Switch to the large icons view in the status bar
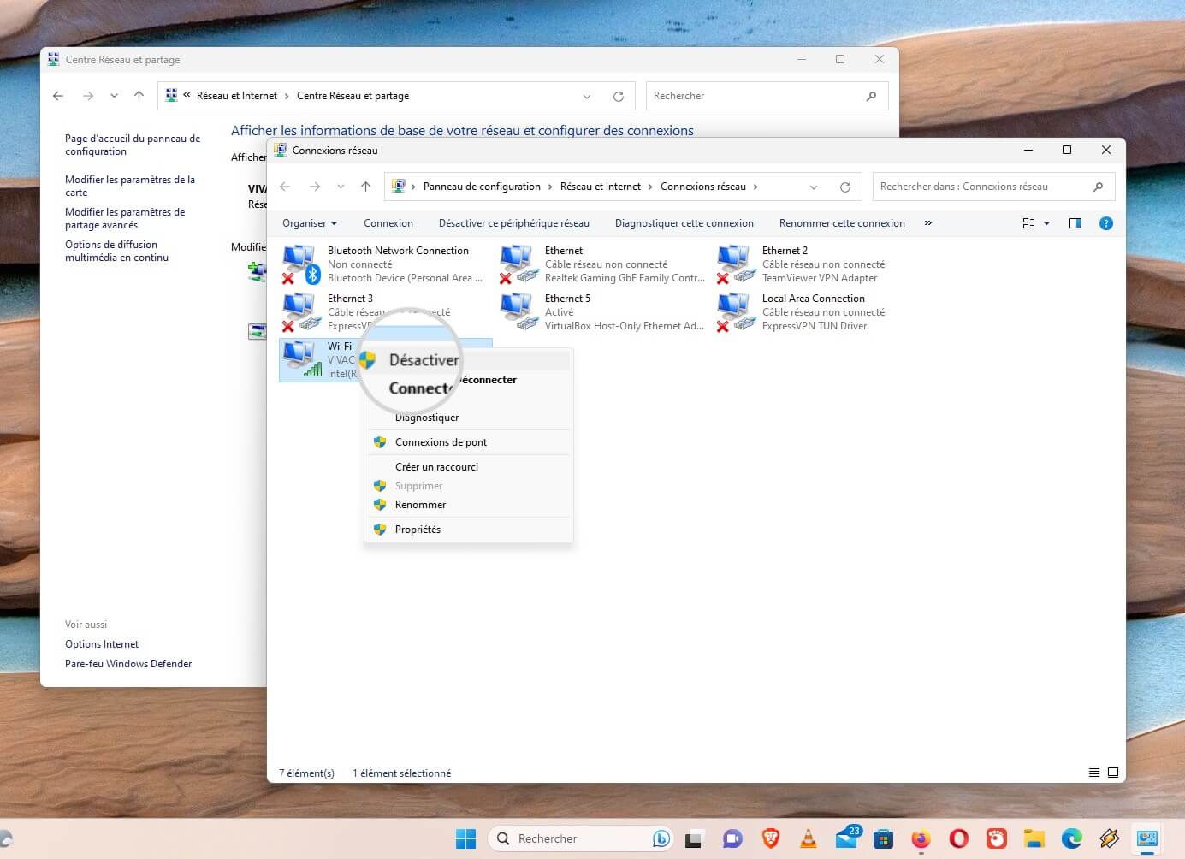The height and width of the screenshot is (859, 1185). (1113, 773)
